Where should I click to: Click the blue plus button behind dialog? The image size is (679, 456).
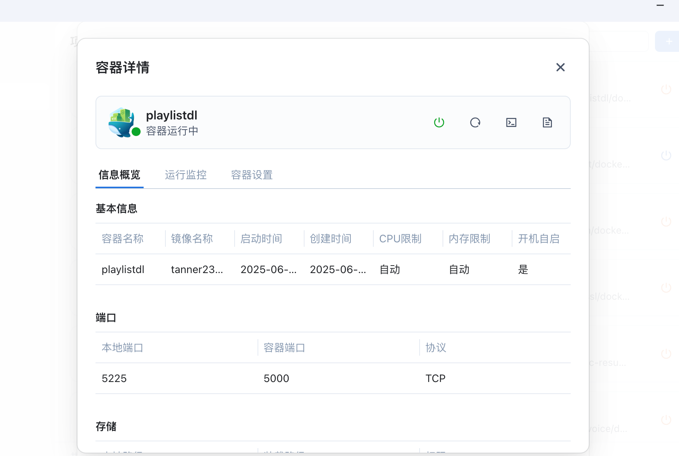point(668,41)
